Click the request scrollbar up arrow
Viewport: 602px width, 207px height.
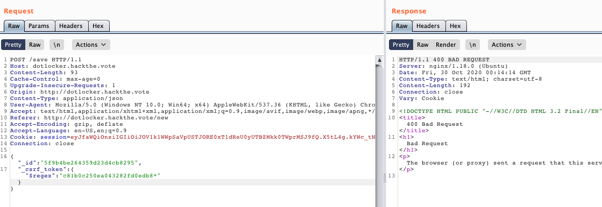(380, 60)
